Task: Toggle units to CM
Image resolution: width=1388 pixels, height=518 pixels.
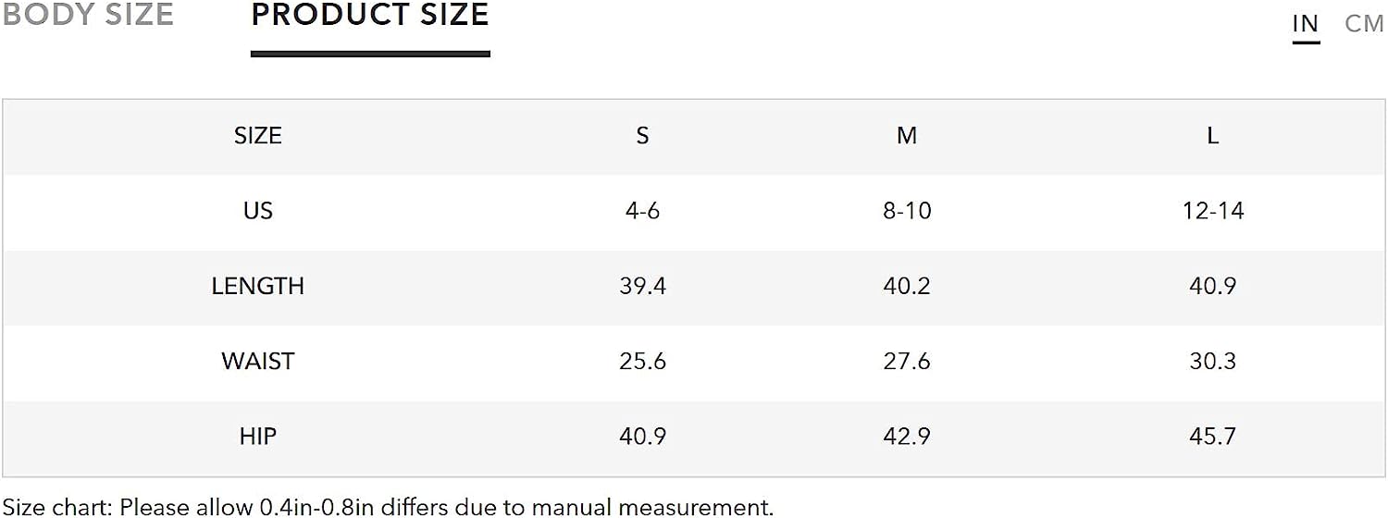Action: coord(1364,24)
